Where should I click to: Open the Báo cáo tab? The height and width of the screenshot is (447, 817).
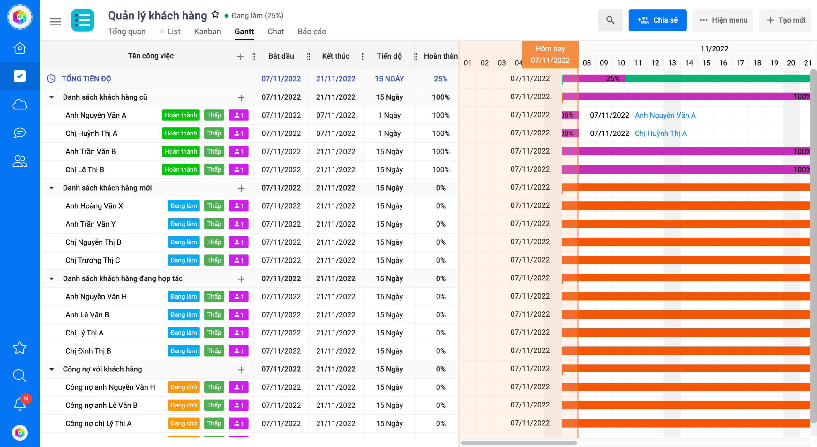[312, 32]
